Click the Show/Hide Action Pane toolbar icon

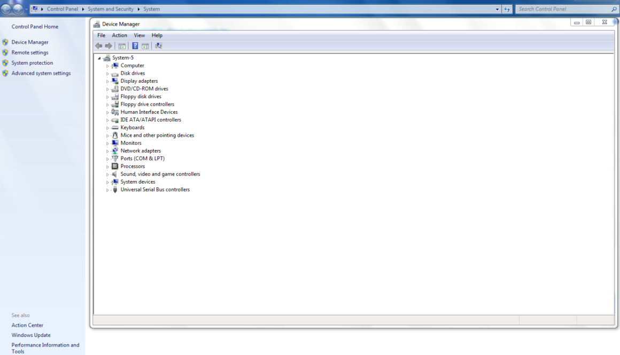pyautogui.click(x=145, y=46)
